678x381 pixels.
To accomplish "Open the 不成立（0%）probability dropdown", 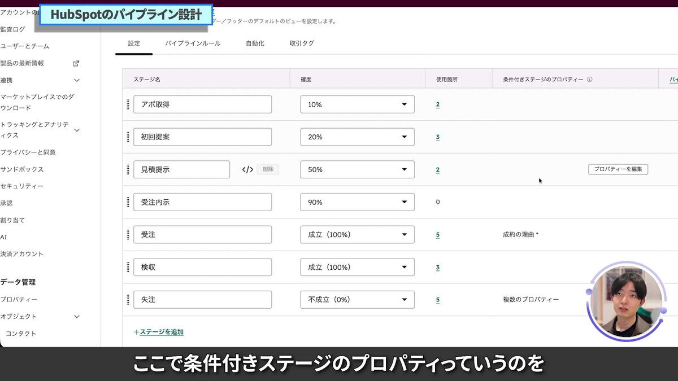I will [x=357, y=300].
